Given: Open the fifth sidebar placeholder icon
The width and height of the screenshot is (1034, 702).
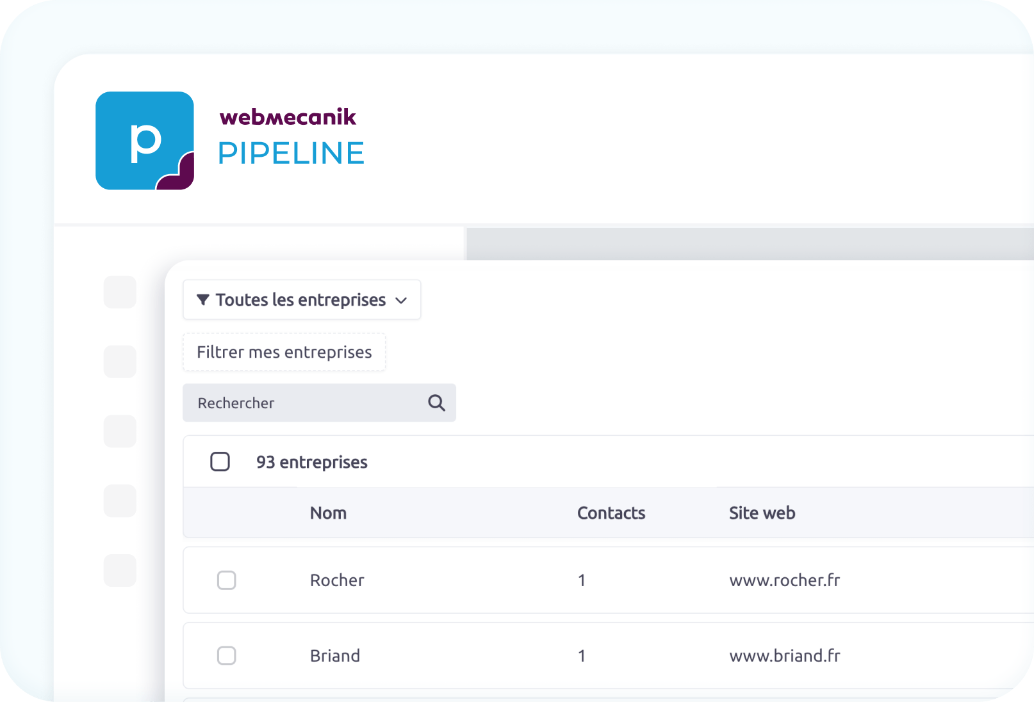Looking at the screenshot, I should click(x=120, y=570).
